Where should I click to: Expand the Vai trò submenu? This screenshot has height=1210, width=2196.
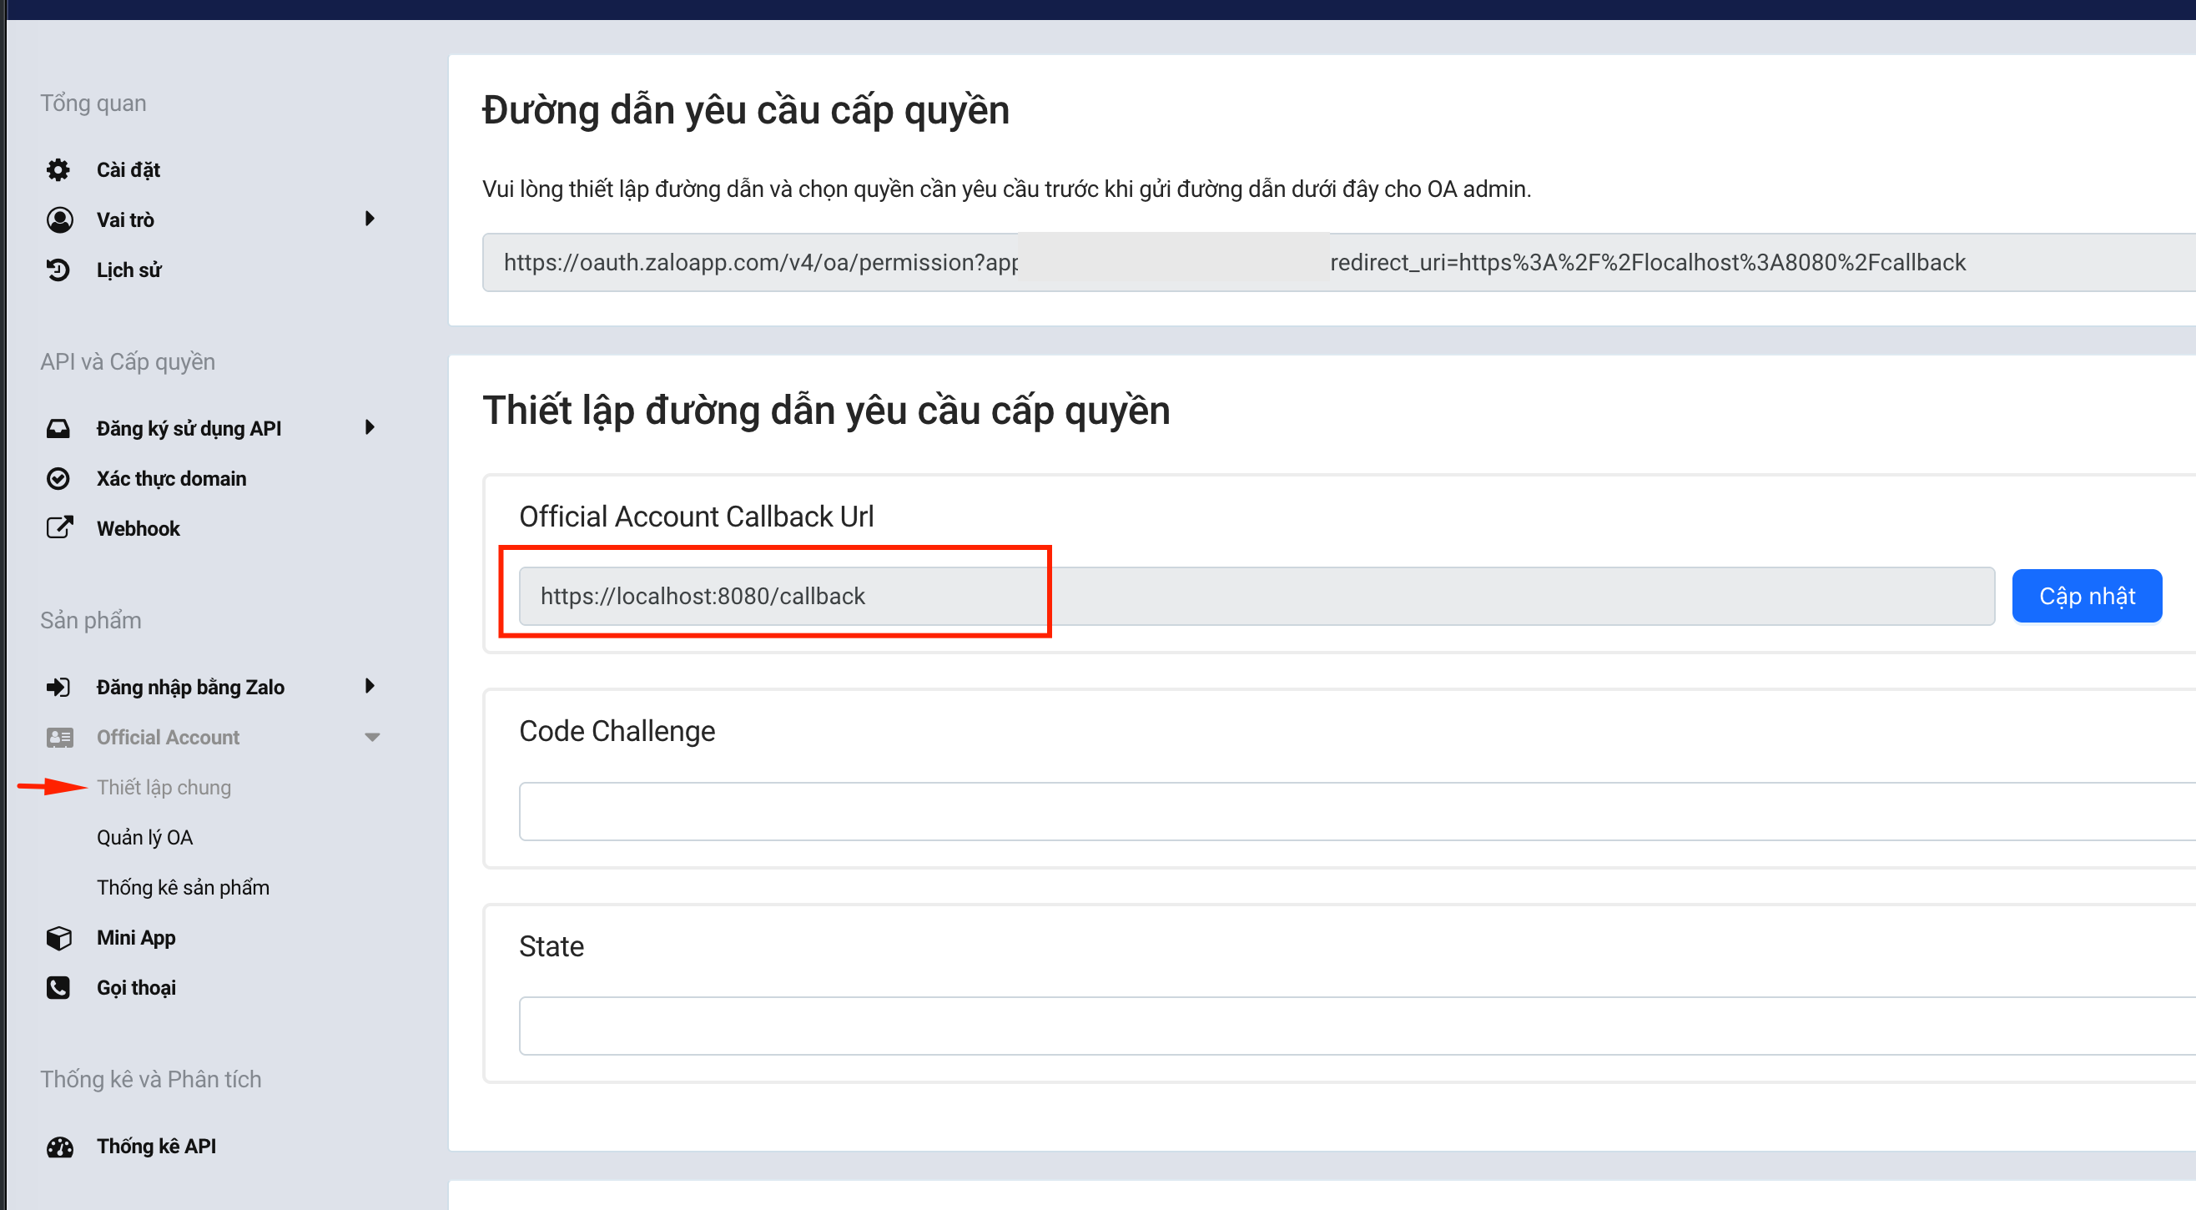pyautogui.click(x=369, y=219)
